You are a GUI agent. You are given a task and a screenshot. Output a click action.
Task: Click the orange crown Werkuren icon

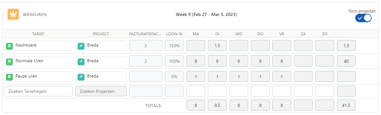(13, 14)
